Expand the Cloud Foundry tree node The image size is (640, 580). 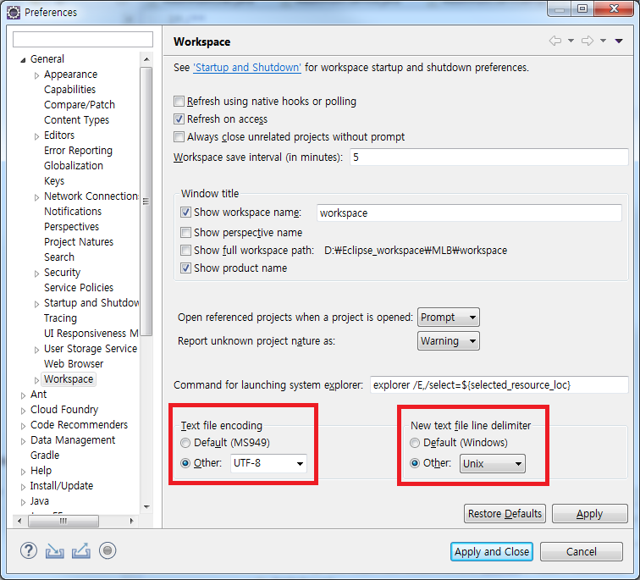pos(23,411)
